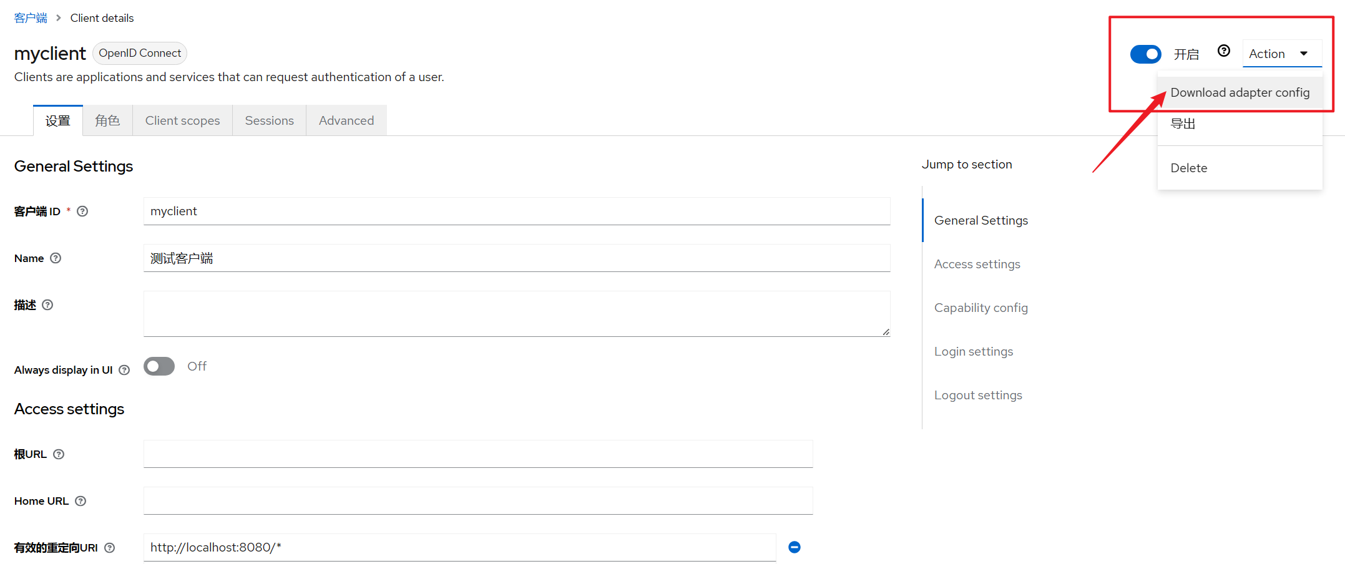Go to 客户端 breadcrumb link

coord(31,18)
